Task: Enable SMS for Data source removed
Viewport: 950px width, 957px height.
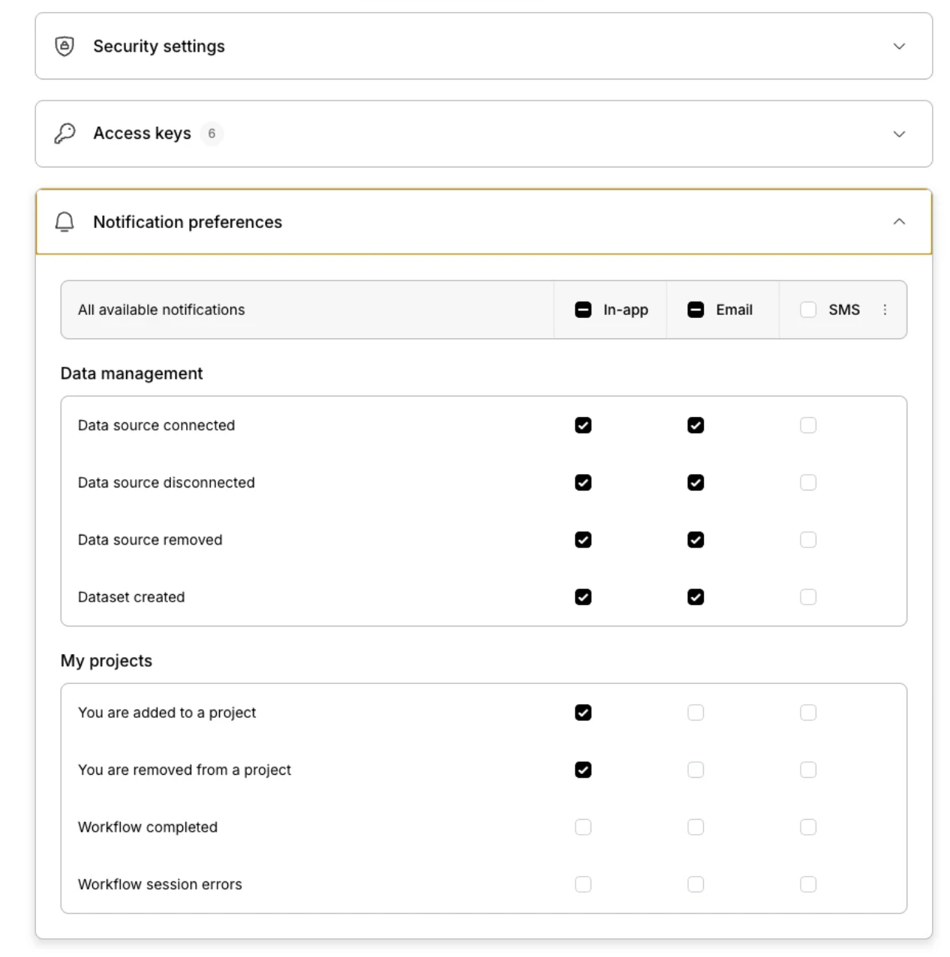Action: point(808,540)
